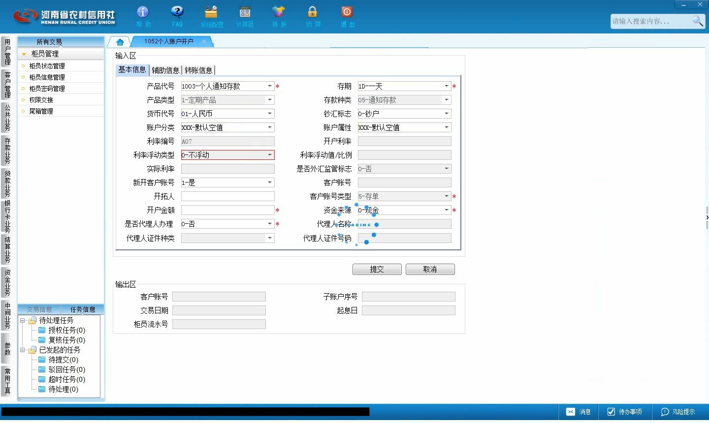Click the magnifier search icon
709x423 pixels.
698,21
